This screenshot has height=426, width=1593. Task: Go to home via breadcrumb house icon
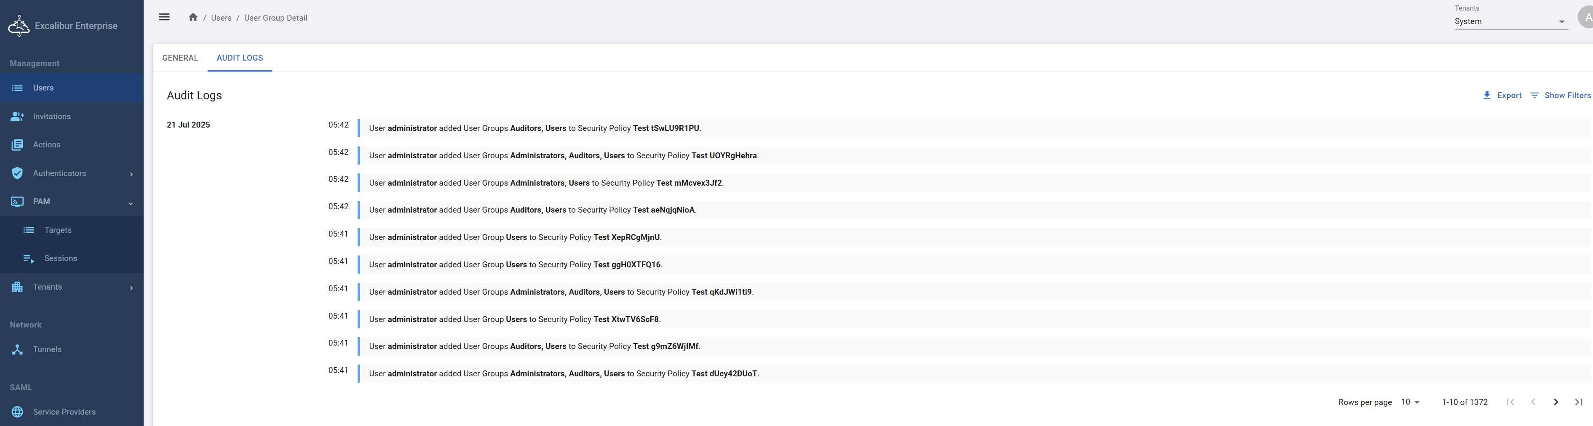pyautogui.click(x=193, y=17)
